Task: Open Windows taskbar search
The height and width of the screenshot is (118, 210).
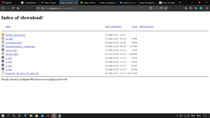Action: (x=8, y=116)
